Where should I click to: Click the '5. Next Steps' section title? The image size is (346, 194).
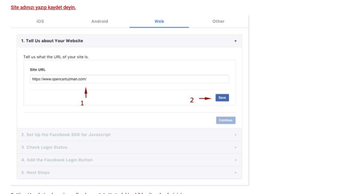(x=35, y=173)
